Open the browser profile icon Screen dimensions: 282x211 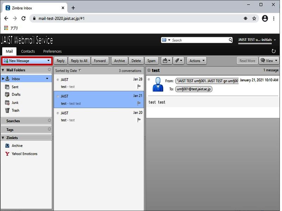click(x=265, y=18)
